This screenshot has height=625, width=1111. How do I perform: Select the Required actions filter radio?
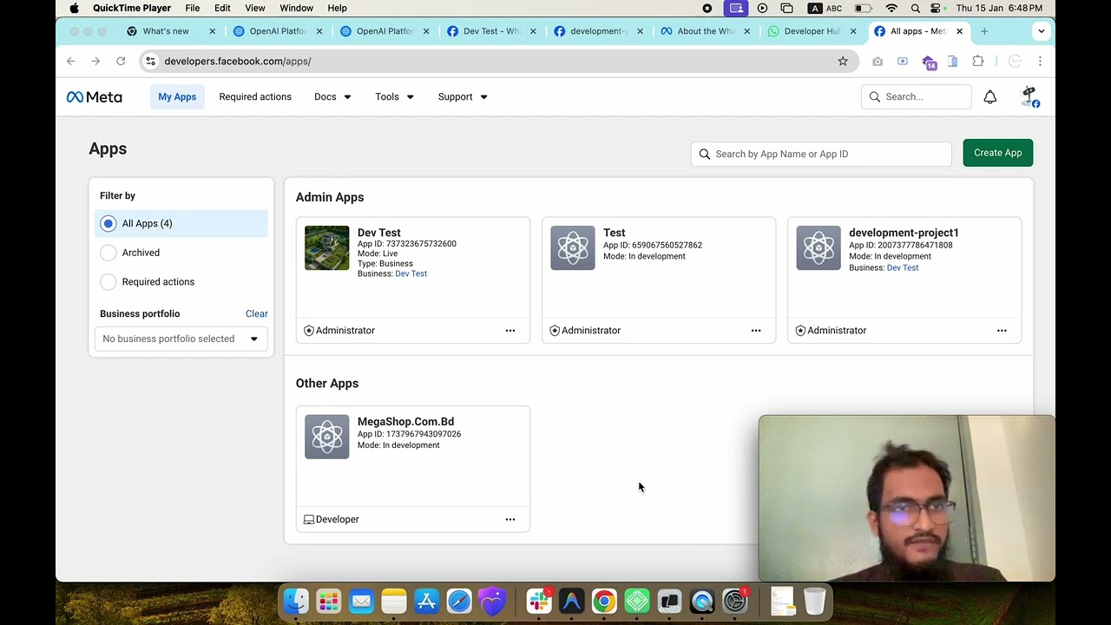click(x=108, y=282)
